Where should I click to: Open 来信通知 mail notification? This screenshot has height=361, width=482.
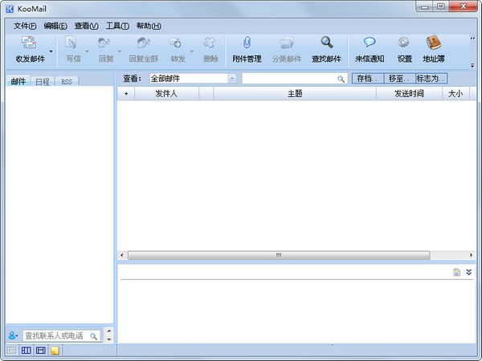tap(370, 44)
